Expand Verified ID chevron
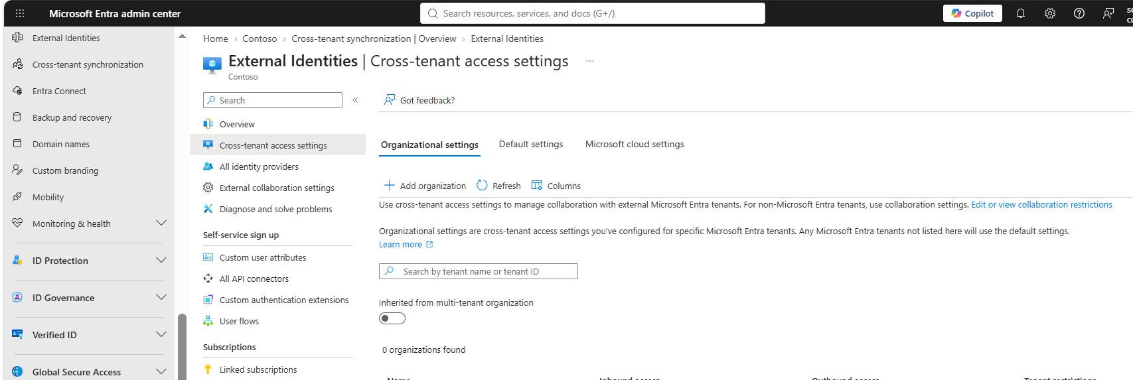The image size is (1133, 380). [161, 335]
